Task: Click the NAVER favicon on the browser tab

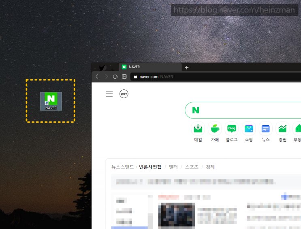Action: (x=124, y=67)
